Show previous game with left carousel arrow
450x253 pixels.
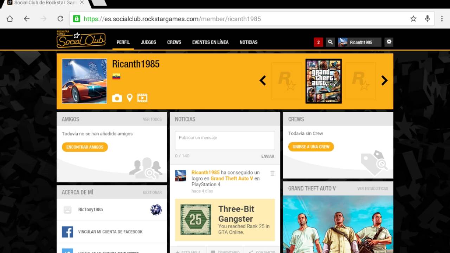click(x=263, y=81)
